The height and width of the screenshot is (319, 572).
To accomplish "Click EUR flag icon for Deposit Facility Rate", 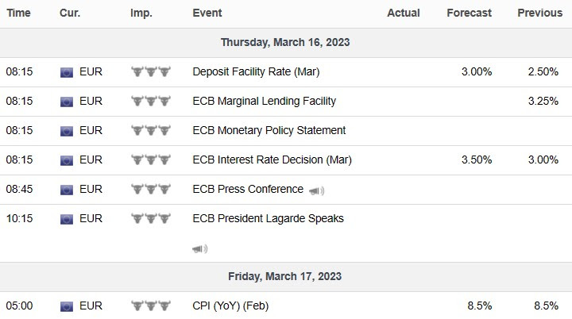I will point(67,72).
